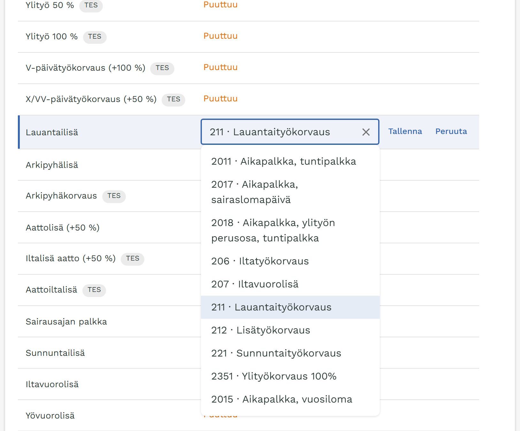Choose 2017 · Aikapalkka, sairaslomapäivä option
The height and width of the screenshot is (431, 520).
[290, 192]
